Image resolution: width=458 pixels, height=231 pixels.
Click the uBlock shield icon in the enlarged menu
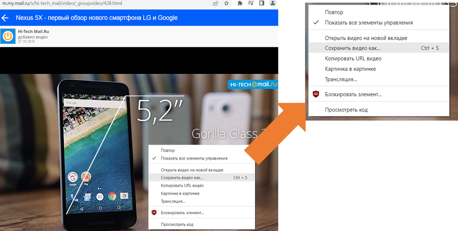pos(316,94)
